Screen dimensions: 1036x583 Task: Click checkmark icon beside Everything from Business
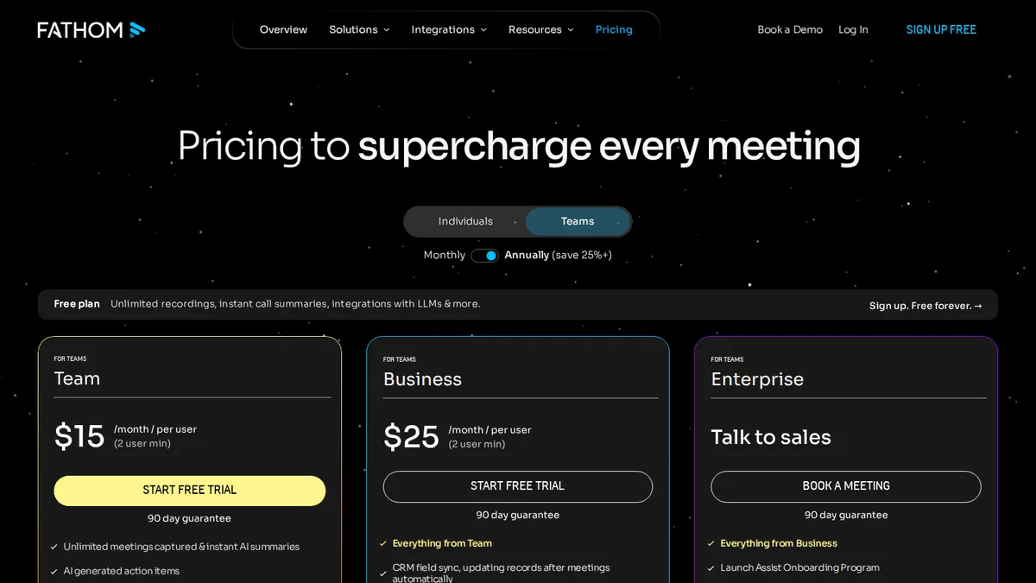[711, 543]
